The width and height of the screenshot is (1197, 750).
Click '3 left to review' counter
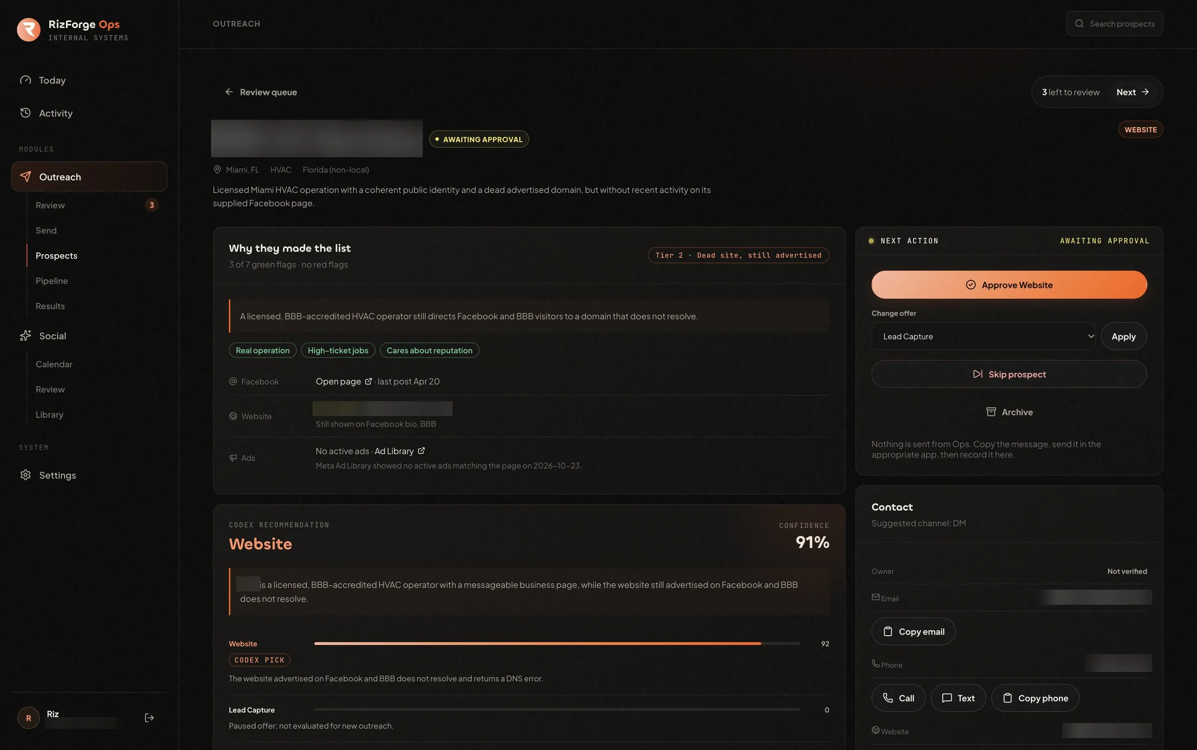click(x=1070, y=92)
